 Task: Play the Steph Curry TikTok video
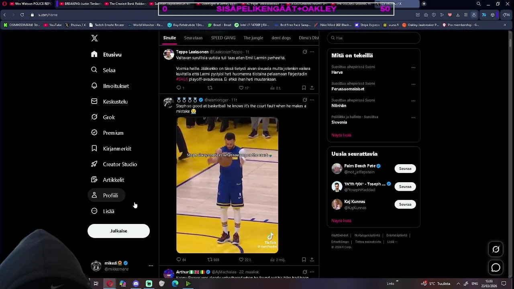[x=227, y=185]
